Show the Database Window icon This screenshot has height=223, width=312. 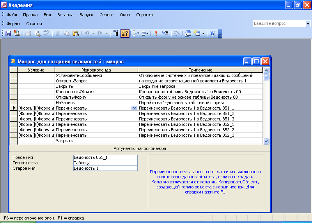(x=188, y=33)
